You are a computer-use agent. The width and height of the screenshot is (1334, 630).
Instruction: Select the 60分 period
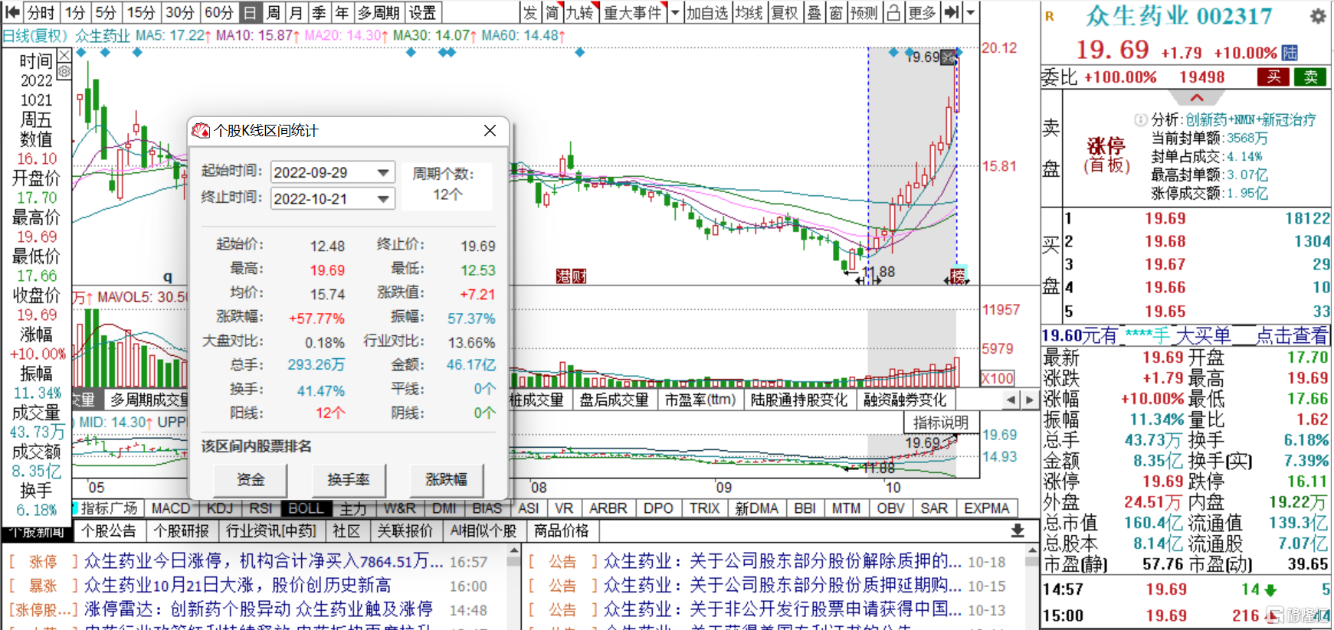pos(219,12)
